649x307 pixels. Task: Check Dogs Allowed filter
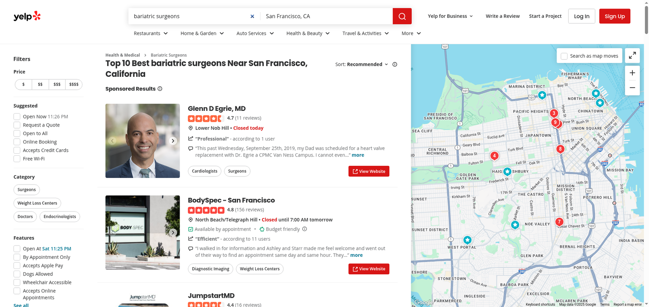pyautogui.click(x=17, y=274)
